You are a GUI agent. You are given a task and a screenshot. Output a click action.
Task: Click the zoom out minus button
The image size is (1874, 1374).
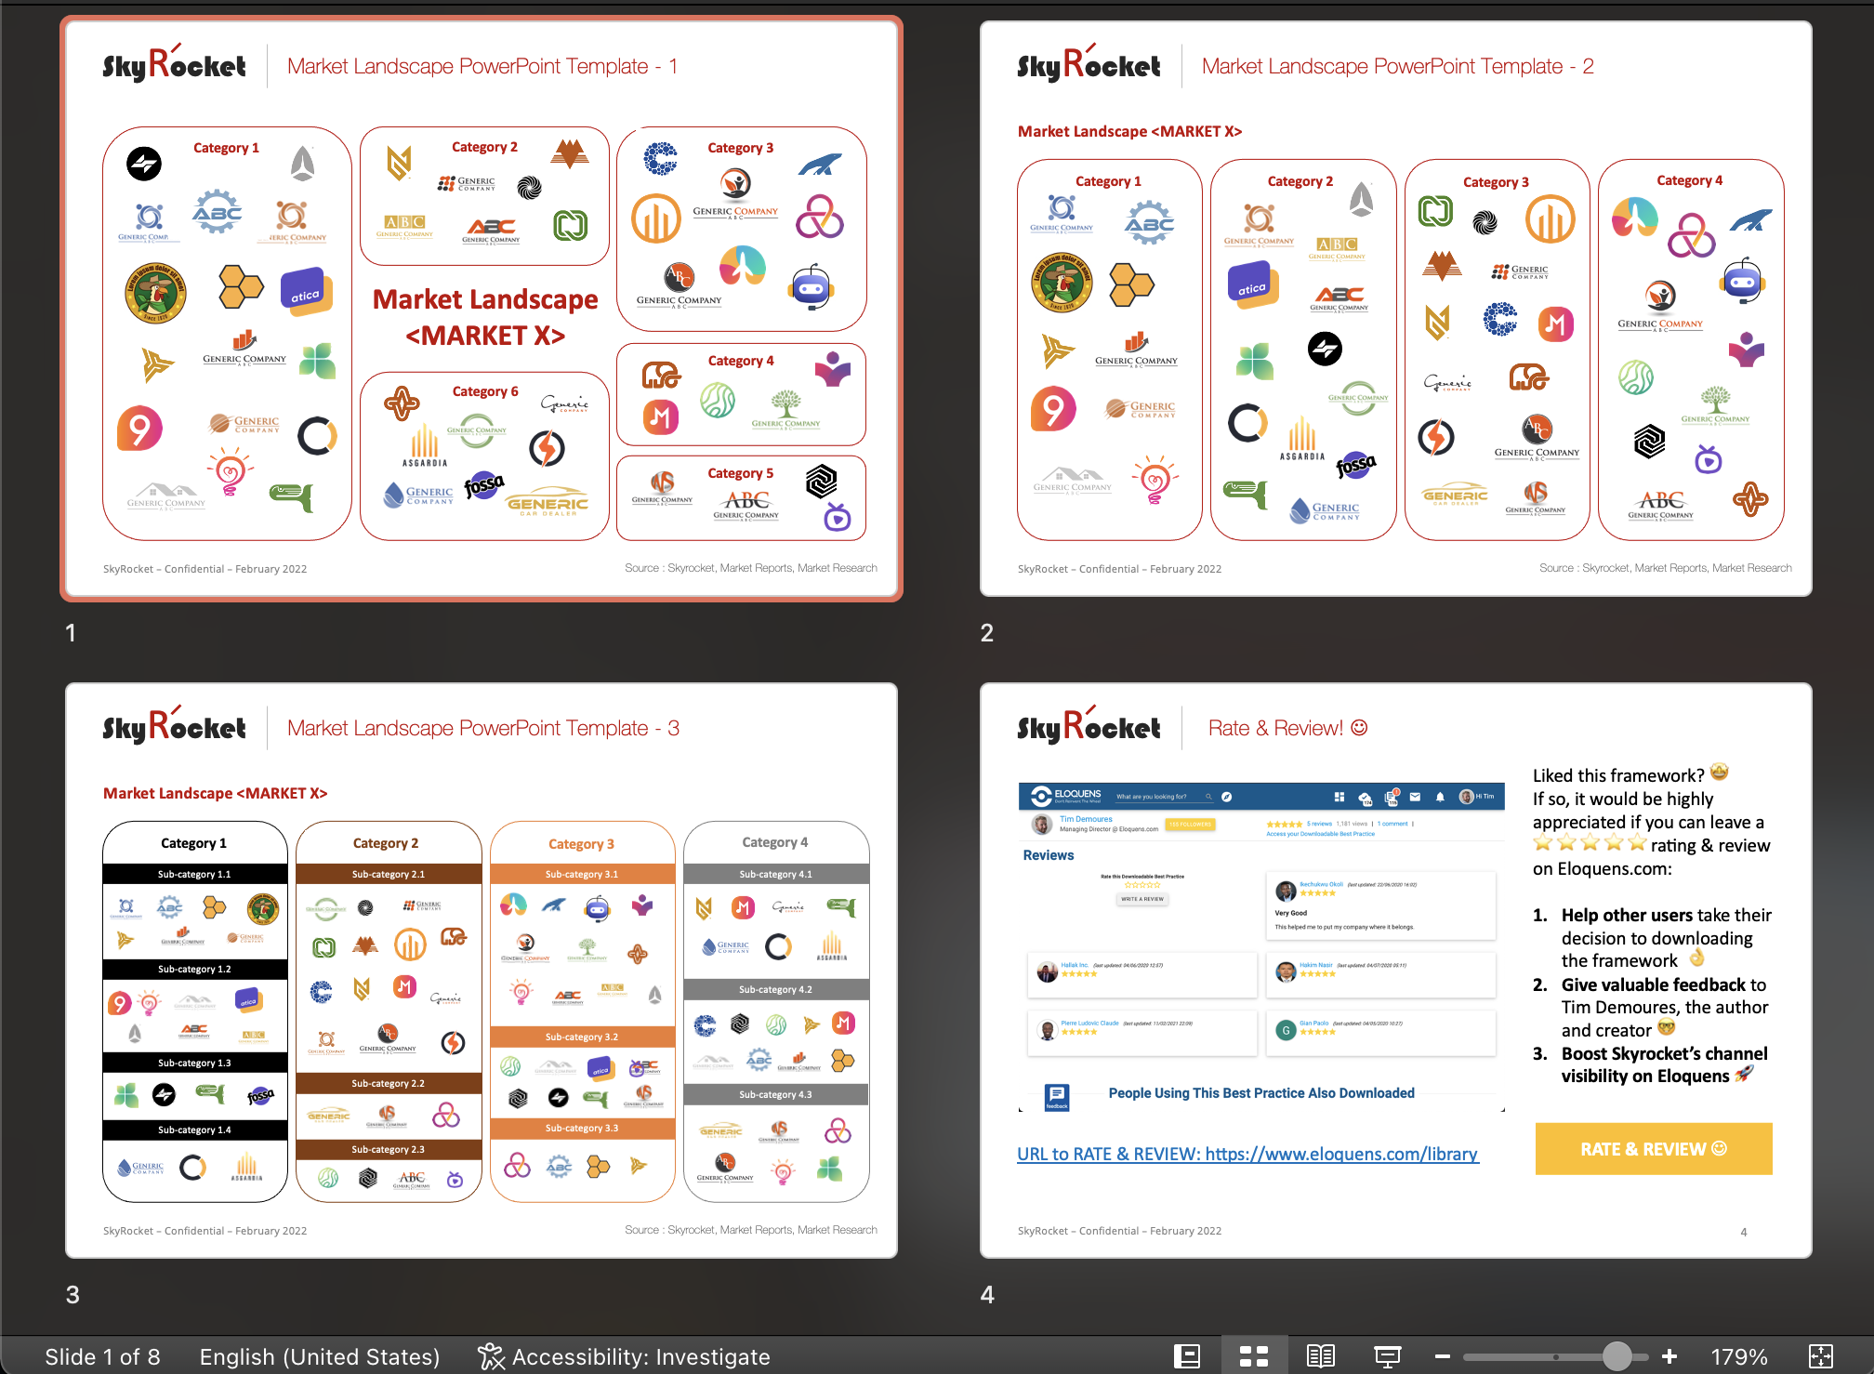(1443, 1356)
